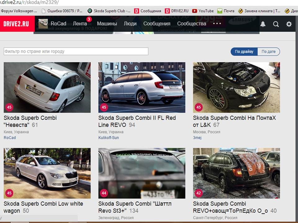The image size is (298, 223).
Task: Click the Москва, Россия location text
Action: (207, 132)
